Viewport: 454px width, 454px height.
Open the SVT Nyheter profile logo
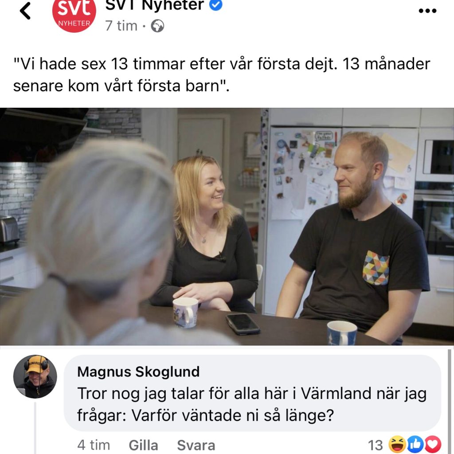(74, 15)
